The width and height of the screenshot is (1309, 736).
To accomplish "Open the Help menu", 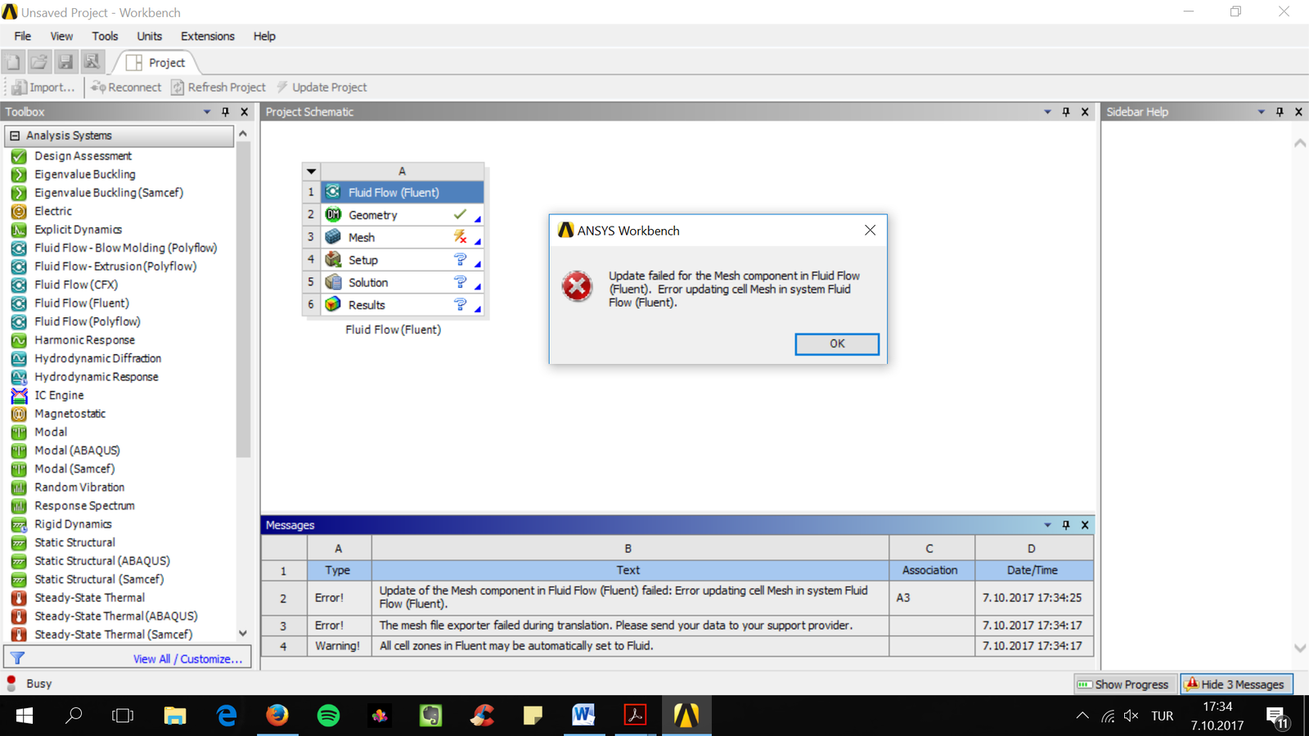I will pyautogui.click(x=264, y=36).
